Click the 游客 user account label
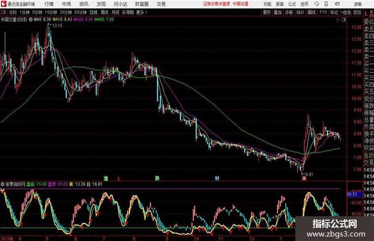374x241 pixels. coord(357,4)
